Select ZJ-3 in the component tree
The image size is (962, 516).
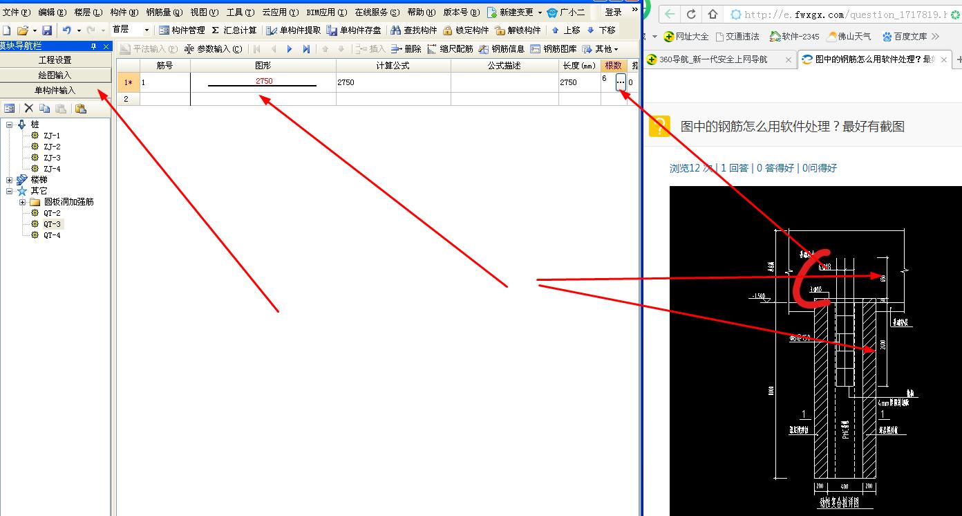point(52,158)
